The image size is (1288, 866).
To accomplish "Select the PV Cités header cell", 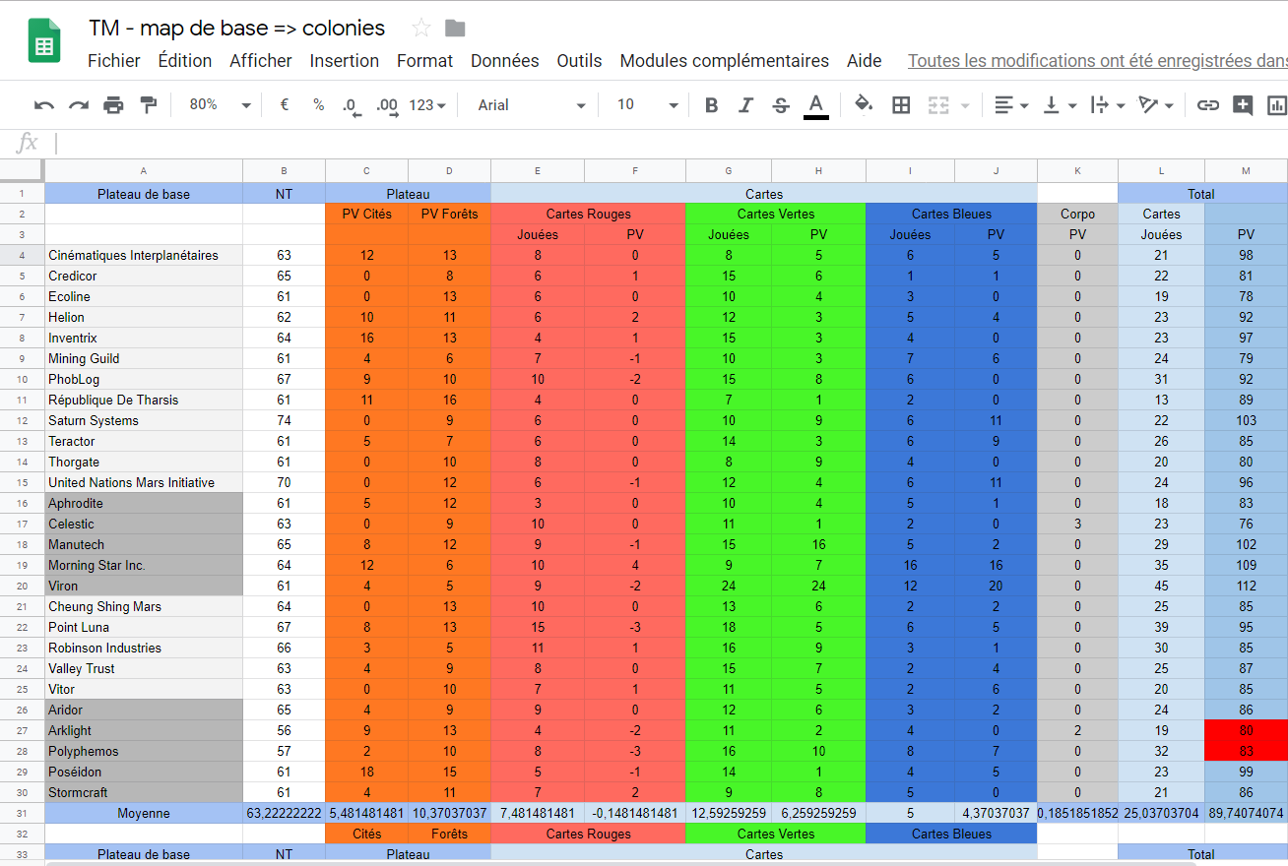I will pyautogui.click(x=366, y=214).
